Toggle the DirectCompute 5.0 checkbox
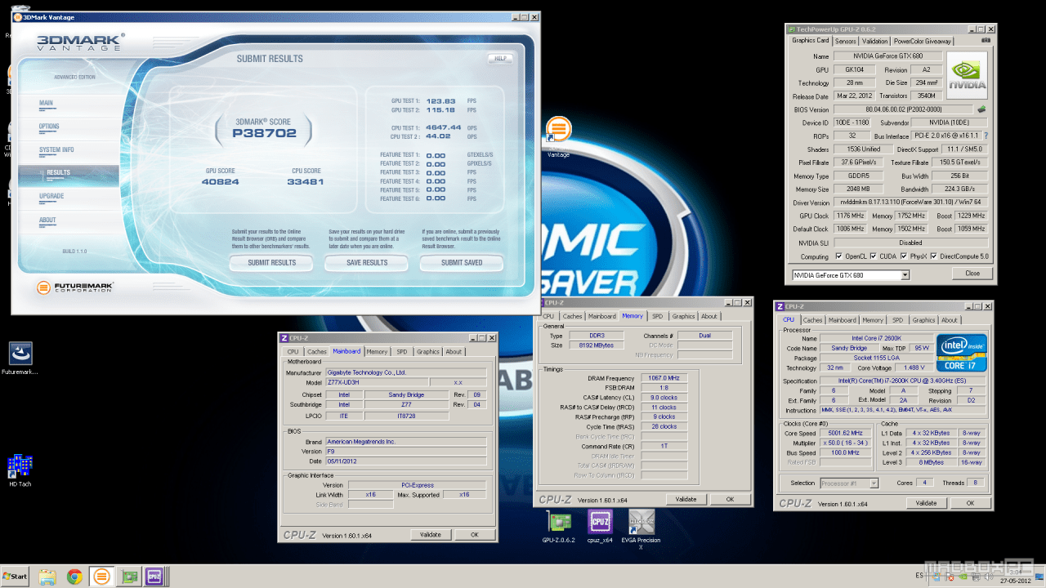 coord(934,256)
